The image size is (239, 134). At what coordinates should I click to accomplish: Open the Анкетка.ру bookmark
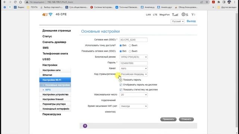pyautogui.click(x=148, y=7)
